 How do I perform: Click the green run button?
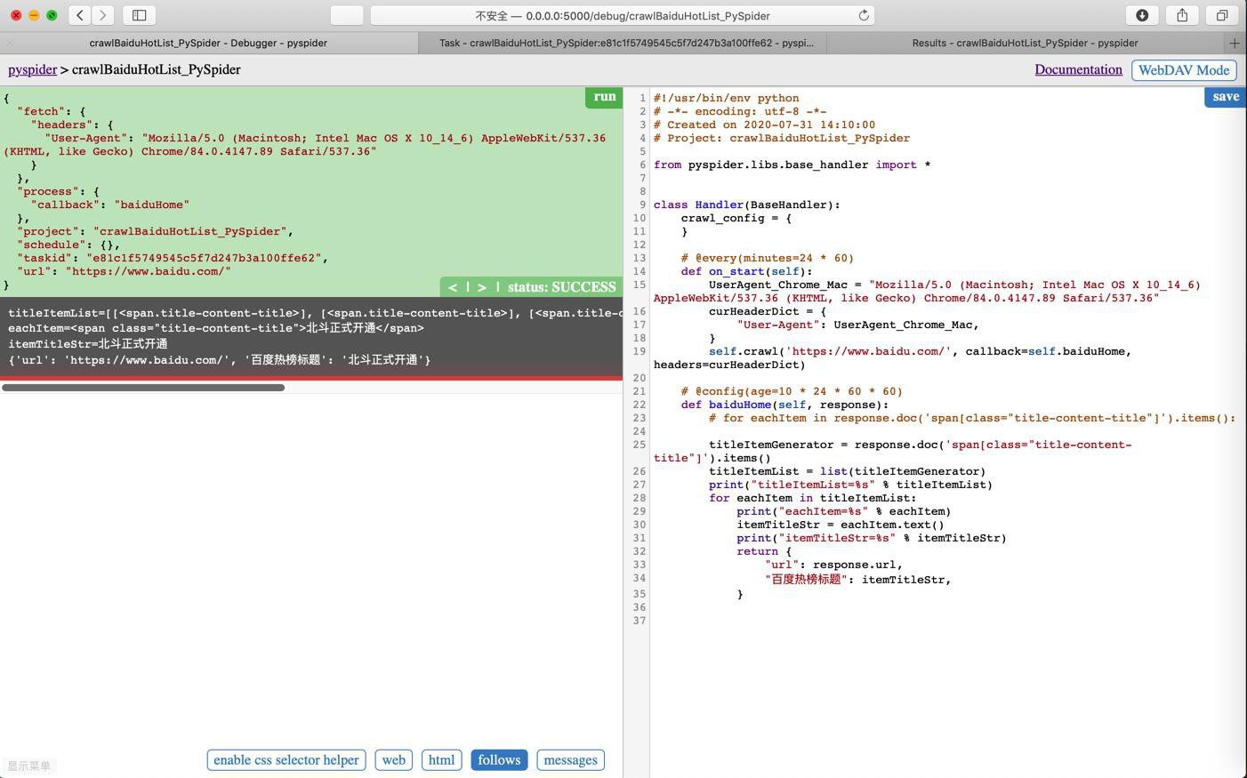click(x=604, y=97)
